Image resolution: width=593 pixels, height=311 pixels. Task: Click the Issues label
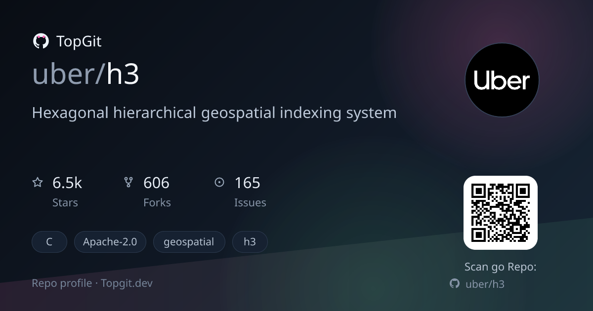coord(250,203)
